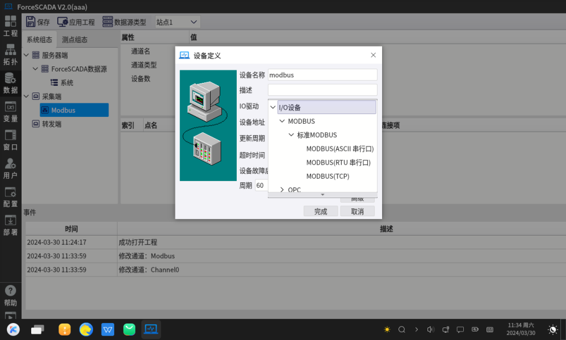Select MODBUS(TCP) driver in list
Viewport: 566px width, 340px height.
tap(328, 176)
